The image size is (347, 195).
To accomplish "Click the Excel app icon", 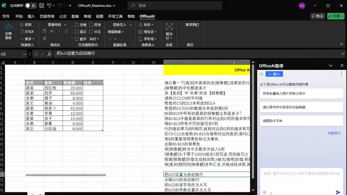I will click(x=4, y=6).
